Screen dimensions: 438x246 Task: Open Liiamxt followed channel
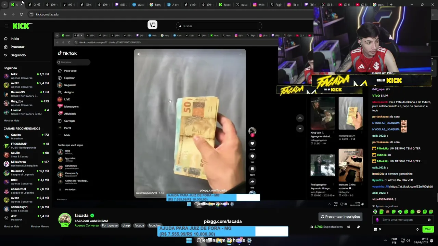26,112
